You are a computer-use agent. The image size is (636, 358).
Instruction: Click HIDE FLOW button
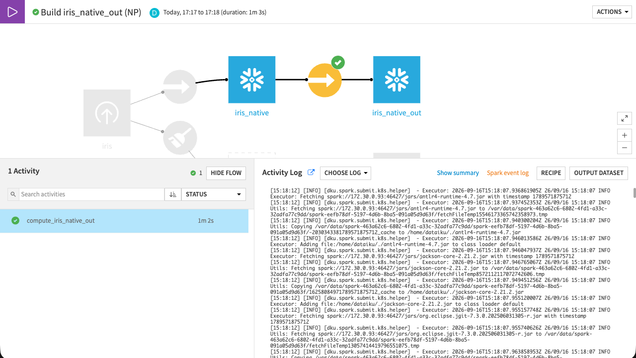pyautogui.click(x=226, y=173)
